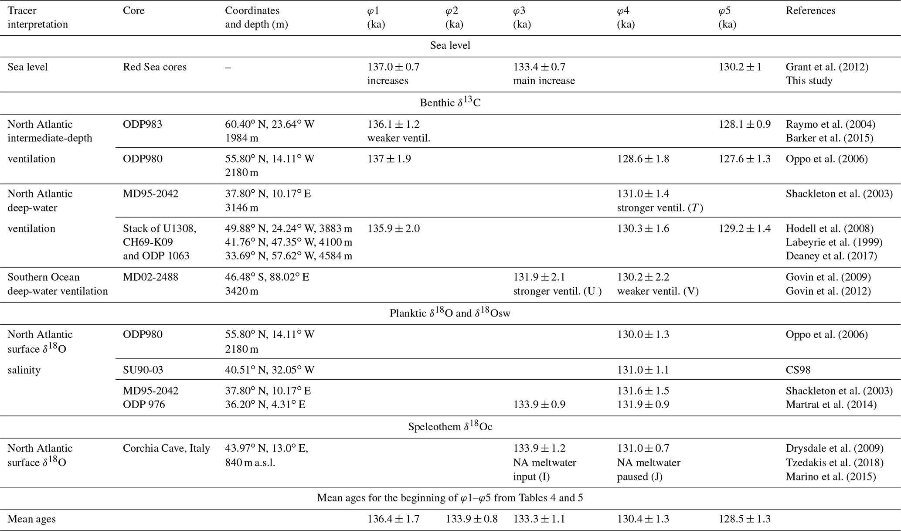Click the Corchia Cave, Italy cell
Image resolution: width=901 pixels, height=531 pixels.
point(166,449)
